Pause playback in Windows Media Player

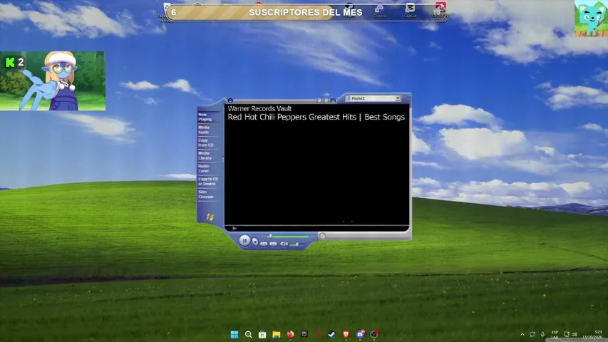[x=244, y=241]
